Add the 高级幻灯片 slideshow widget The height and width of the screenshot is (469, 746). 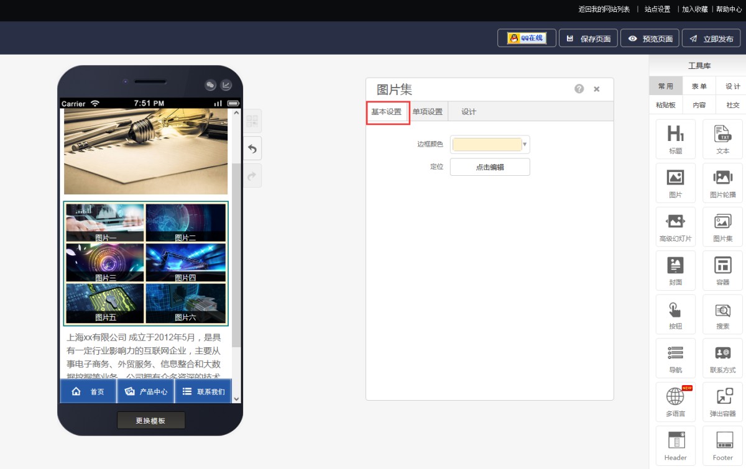[675, 222]
